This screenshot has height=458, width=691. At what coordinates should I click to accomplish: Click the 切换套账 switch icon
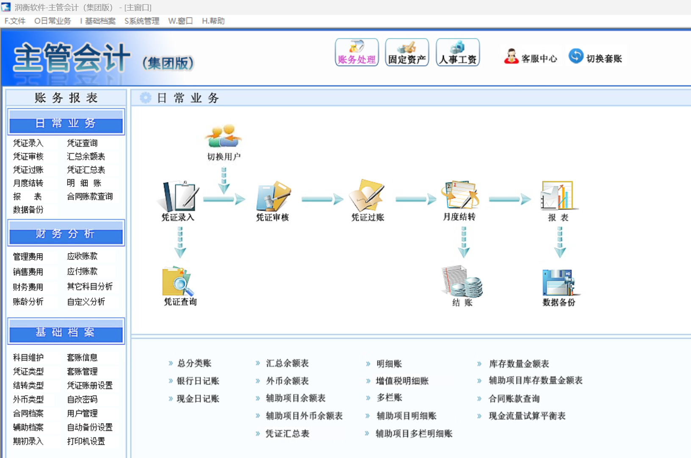(x=576, y=56)
